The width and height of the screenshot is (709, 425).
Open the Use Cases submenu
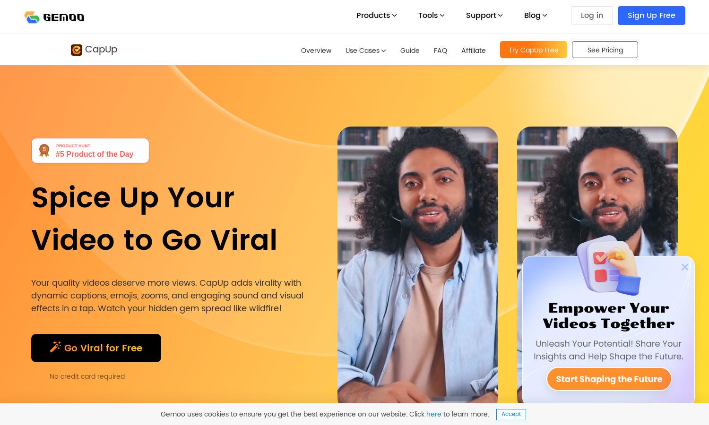(x=365, y=51)
